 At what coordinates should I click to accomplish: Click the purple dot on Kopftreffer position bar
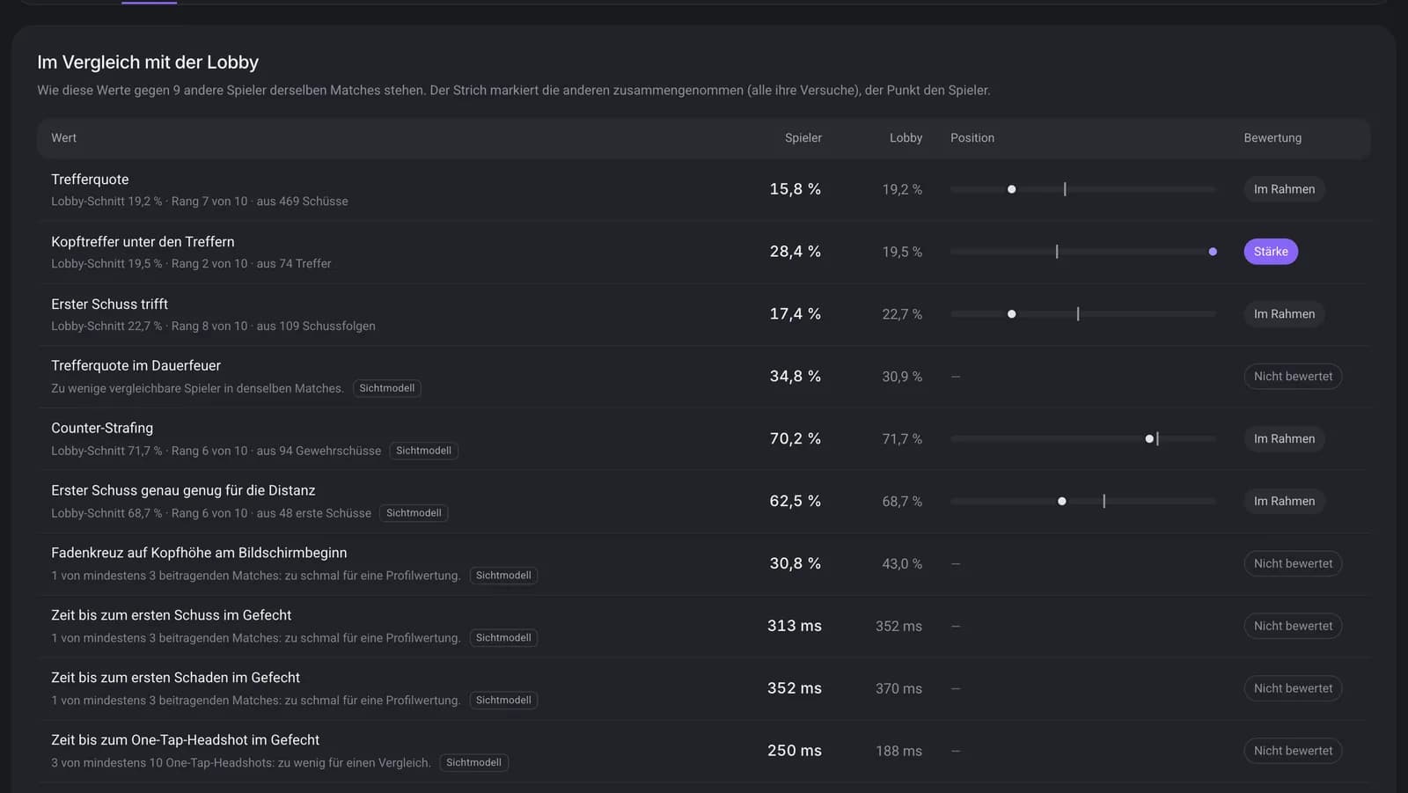click(1213, 252)
